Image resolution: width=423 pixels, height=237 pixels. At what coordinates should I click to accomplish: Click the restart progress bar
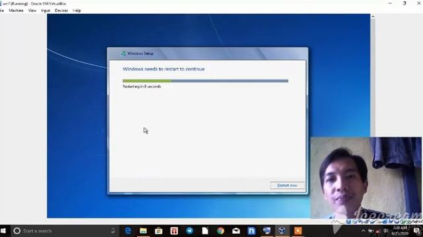[206, 81]
